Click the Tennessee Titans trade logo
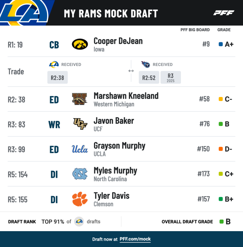 pos(145,65)
